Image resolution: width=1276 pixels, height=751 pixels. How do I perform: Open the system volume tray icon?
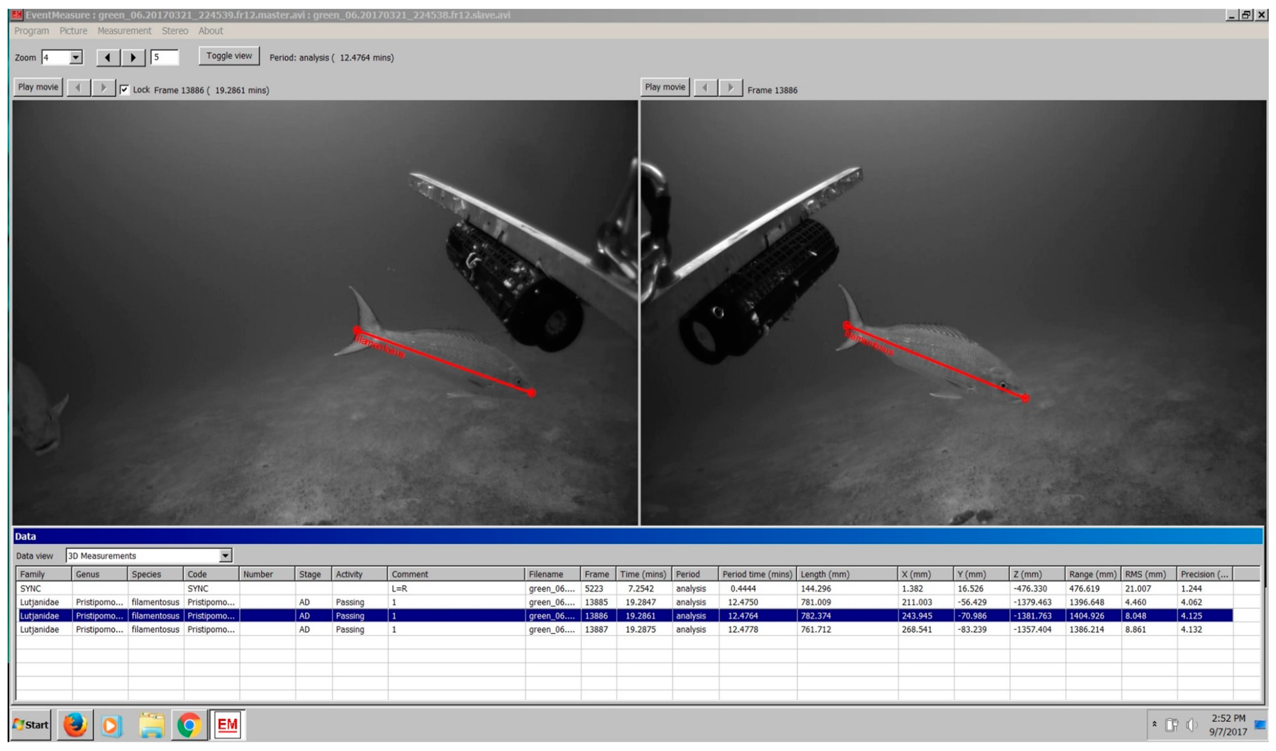tap(1191, 725)
